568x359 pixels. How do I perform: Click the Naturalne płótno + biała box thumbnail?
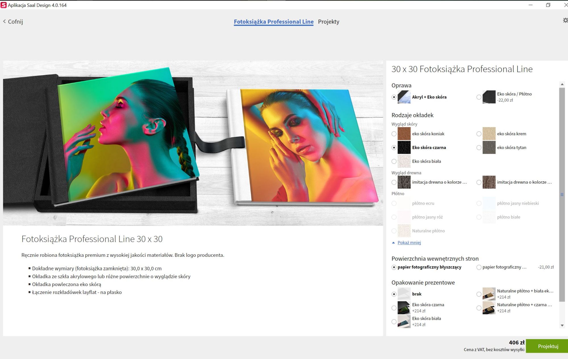[x=489, y=294]
